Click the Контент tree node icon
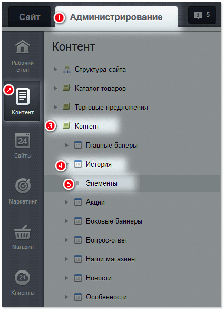This screenshot has height=310, width=224. pos(67,126)
